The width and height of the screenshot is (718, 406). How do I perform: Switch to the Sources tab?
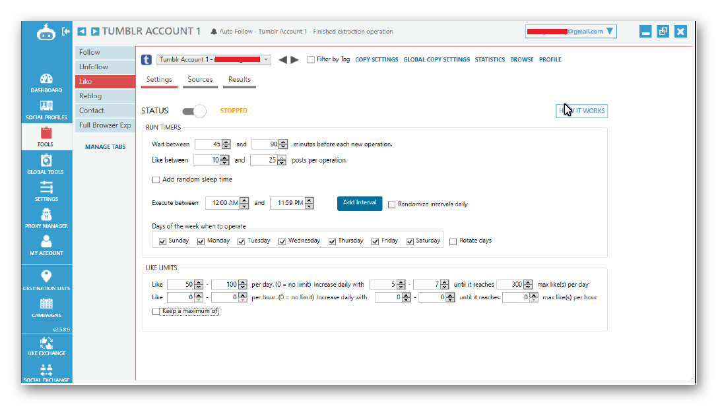[x=200, y=80]
